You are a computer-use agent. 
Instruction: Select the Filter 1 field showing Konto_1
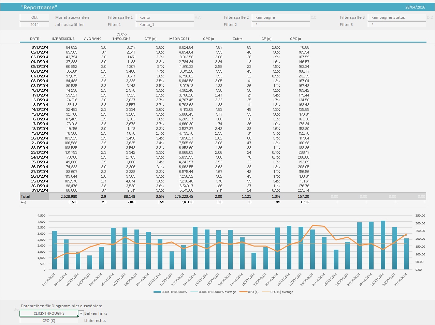click(x=165, y=25)
